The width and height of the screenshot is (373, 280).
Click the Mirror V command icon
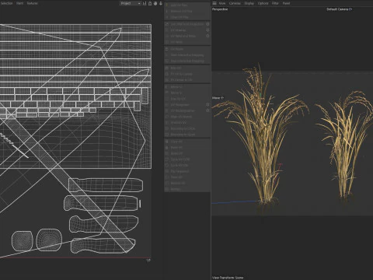click(167, 93)
